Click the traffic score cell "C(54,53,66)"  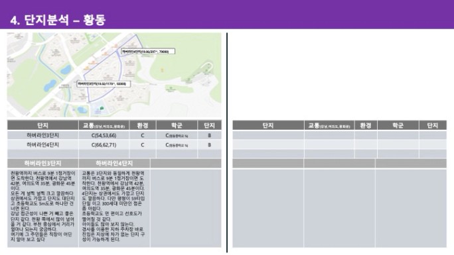[104, 135]
